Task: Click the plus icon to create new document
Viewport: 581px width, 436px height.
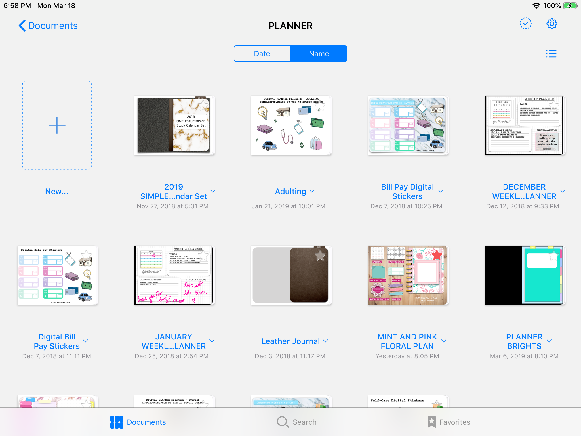Action: pyautogui.click(x=57, y=125)
